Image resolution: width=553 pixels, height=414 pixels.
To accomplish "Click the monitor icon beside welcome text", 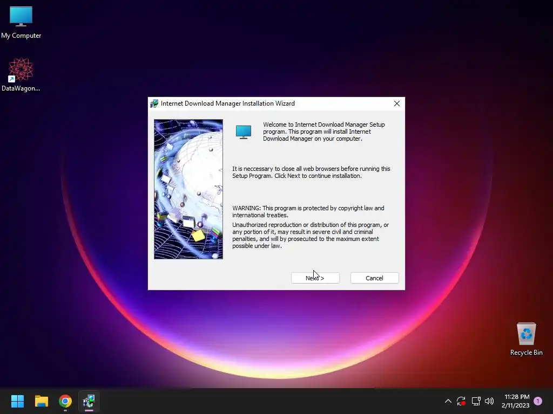I will pyautogui.click(x=244, y=132).
